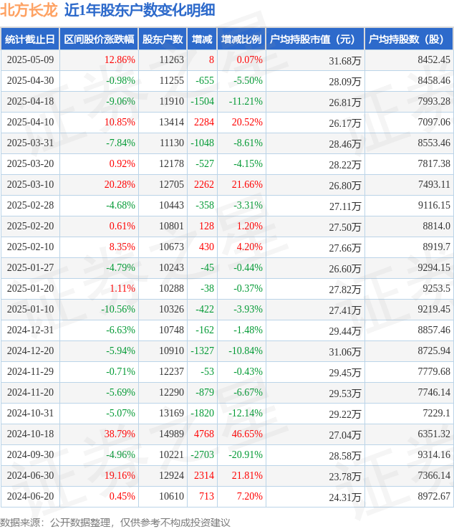The width and height of the screenshot is (454, 529).
Task: Click the 股东户数 column header
Action: (163, 39)
